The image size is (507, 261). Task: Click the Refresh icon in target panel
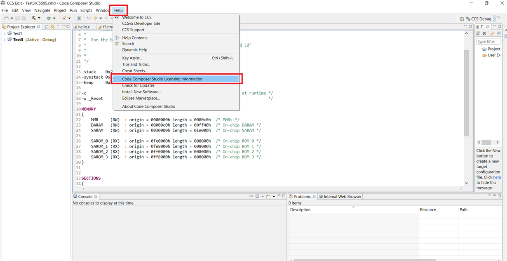(492, 33)
